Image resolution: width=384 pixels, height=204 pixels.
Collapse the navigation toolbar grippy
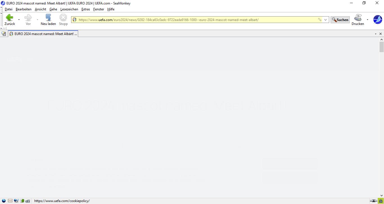pyautogui.click(x=1, y=20)
